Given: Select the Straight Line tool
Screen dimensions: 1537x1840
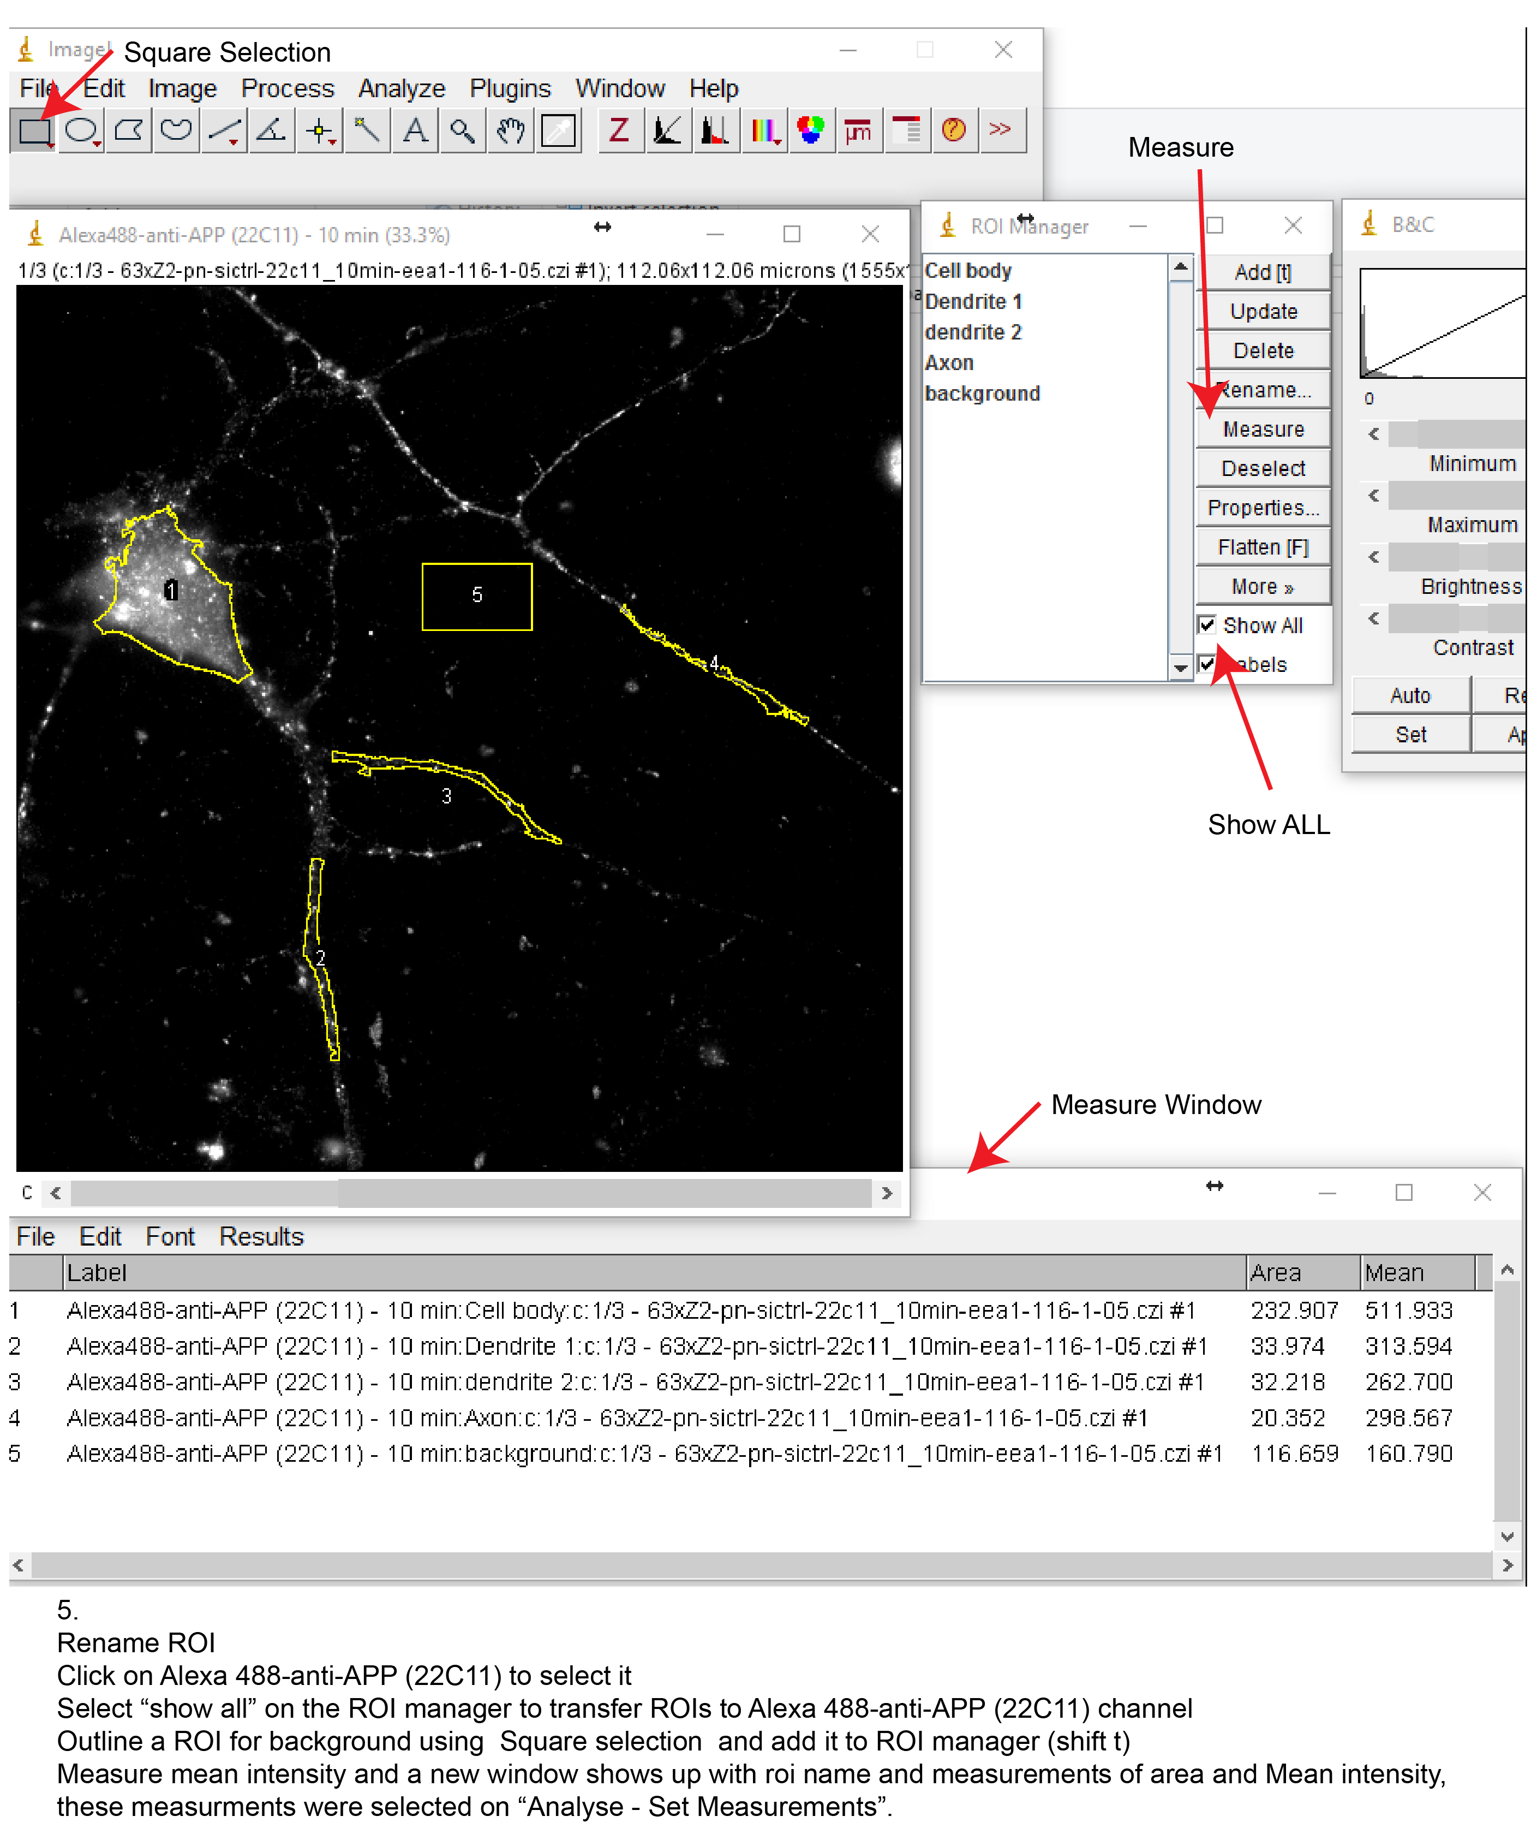Looking at the screenshot, I should coord(224,132).
